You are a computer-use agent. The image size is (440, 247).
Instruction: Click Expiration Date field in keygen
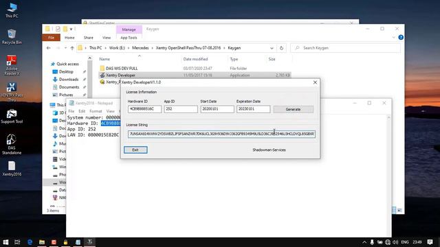click(x=253, y=109)
